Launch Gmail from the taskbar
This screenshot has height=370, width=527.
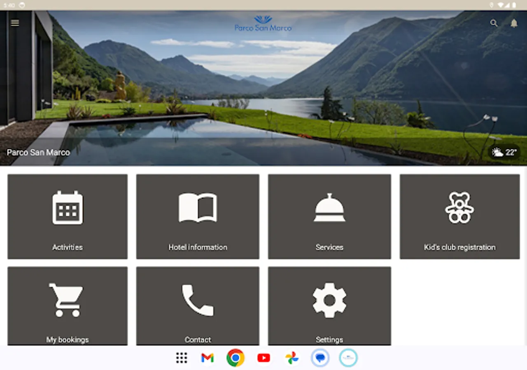(208, 358)
